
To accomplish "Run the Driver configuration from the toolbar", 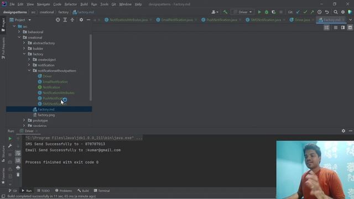I will (x=259, y=12).
